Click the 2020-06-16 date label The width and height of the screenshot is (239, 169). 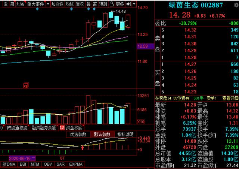22,159
